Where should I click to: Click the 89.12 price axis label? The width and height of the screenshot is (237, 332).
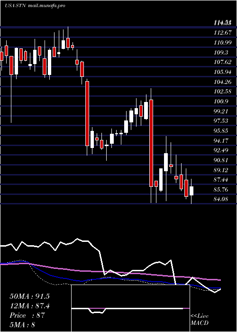tap(221, 170)
